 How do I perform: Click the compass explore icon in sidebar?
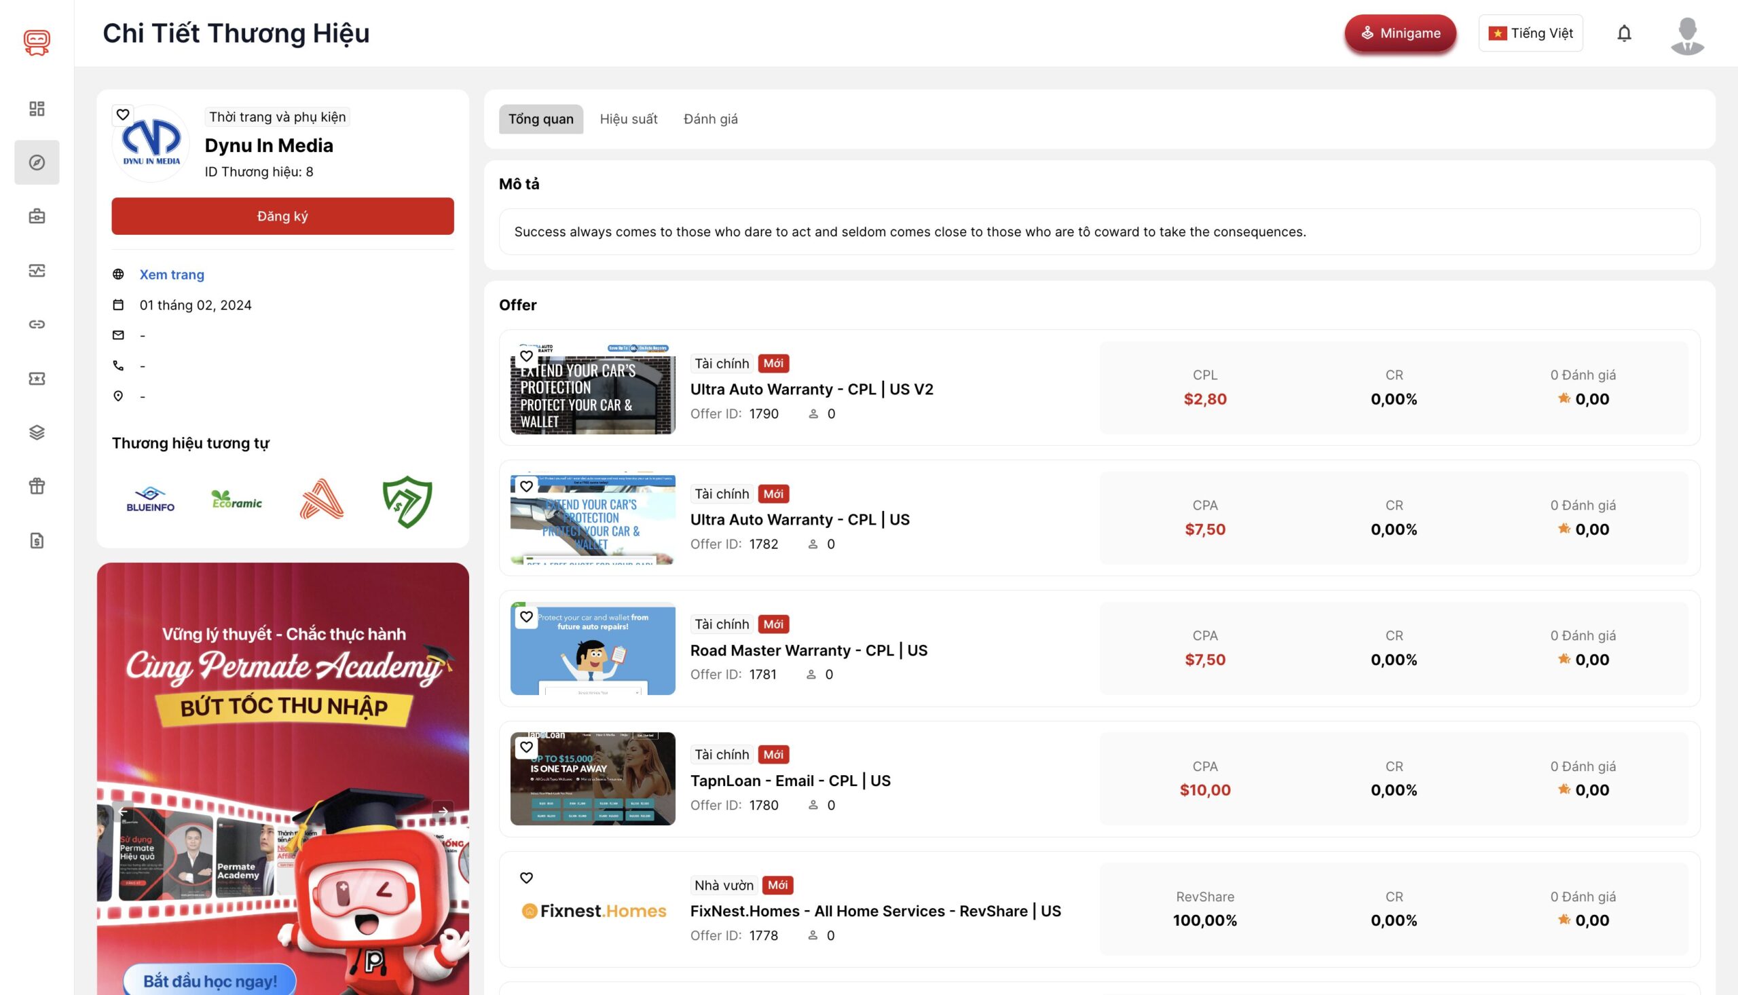click(37, 163)
